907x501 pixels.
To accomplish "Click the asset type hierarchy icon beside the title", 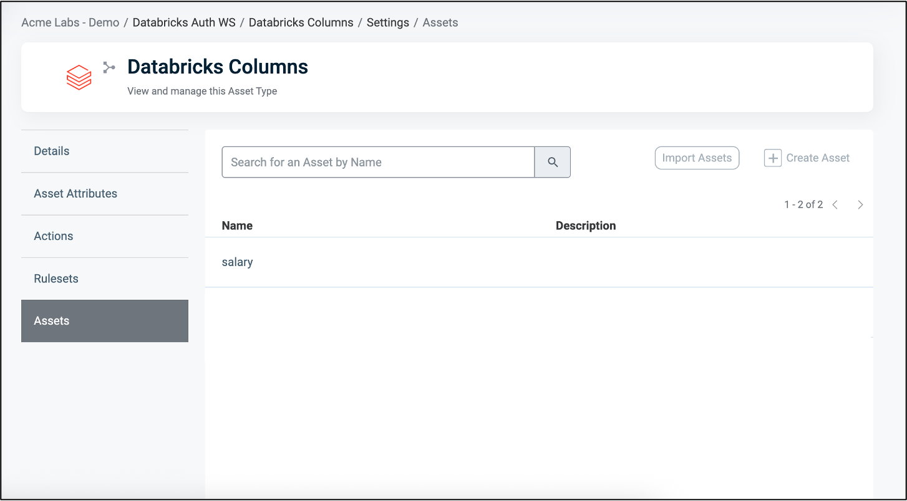I will click(x=109, y=67).
